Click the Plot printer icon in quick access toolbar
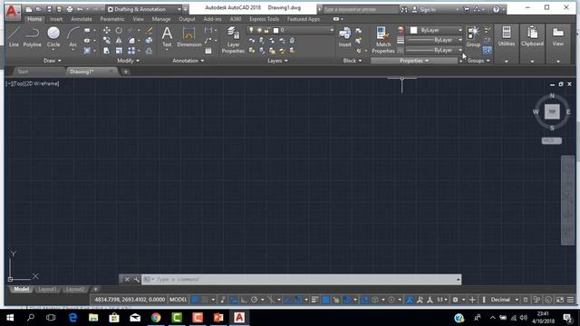This screenshot has width=580, height=326. coord(70,9)
